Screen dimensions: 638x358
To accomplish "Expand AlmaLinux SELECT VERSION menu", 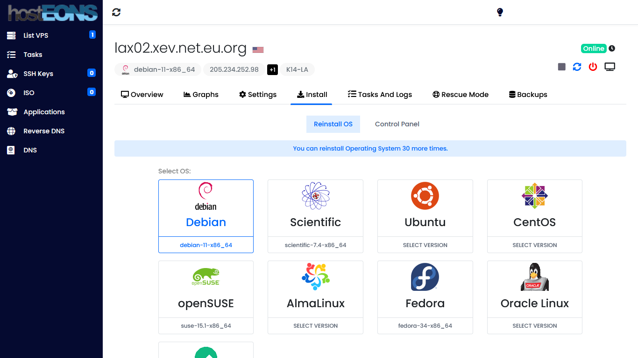I will [315, 326].
